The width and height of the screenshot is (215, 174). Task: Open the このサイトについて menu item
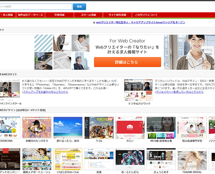tap(146, 15)
